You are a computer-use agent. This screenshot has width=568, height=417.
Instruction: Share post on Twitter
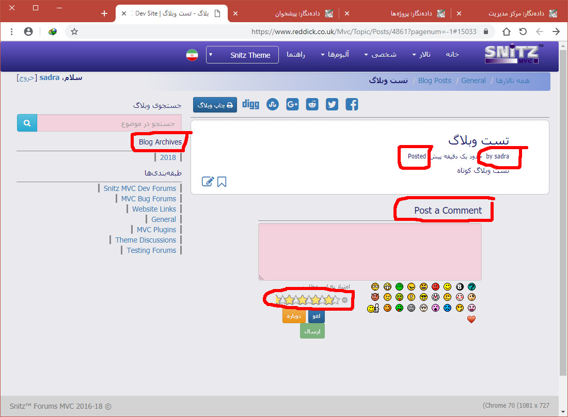[332, 105]
